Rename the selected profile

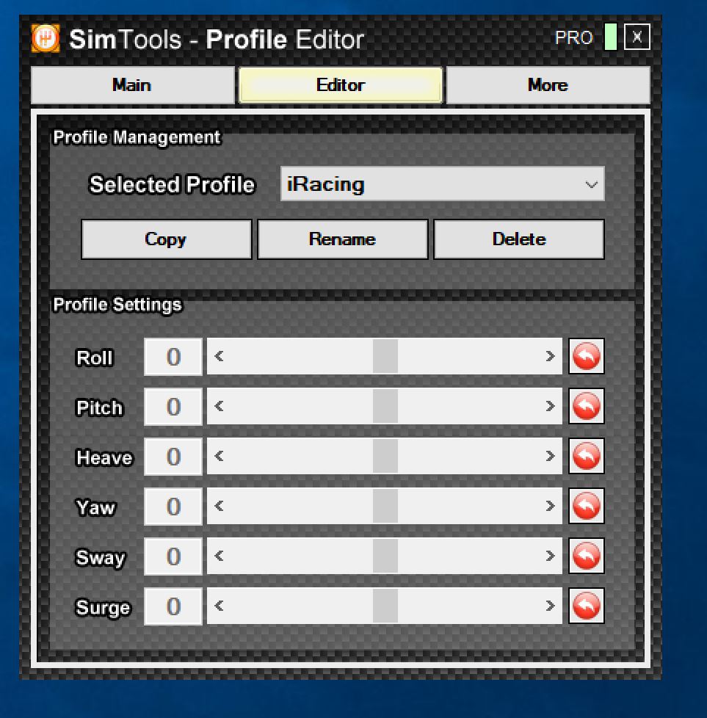point(343,239)
